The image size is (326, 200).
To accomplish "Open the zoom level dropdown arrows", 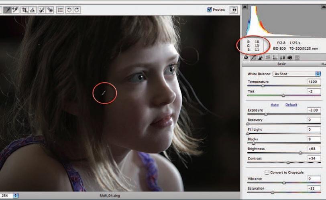I will pyautogui.click(x=15, y=196).
